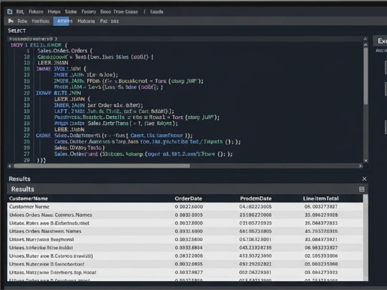Click horizontal scrollbar right arrow
This screenshot has width=387, height=290.
360,166
